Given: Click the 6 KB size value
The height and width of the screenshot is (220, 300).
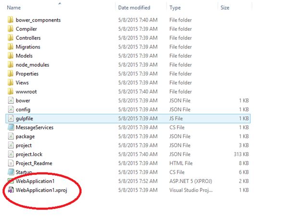Looking at the screenshot, I should coord(244,172).
